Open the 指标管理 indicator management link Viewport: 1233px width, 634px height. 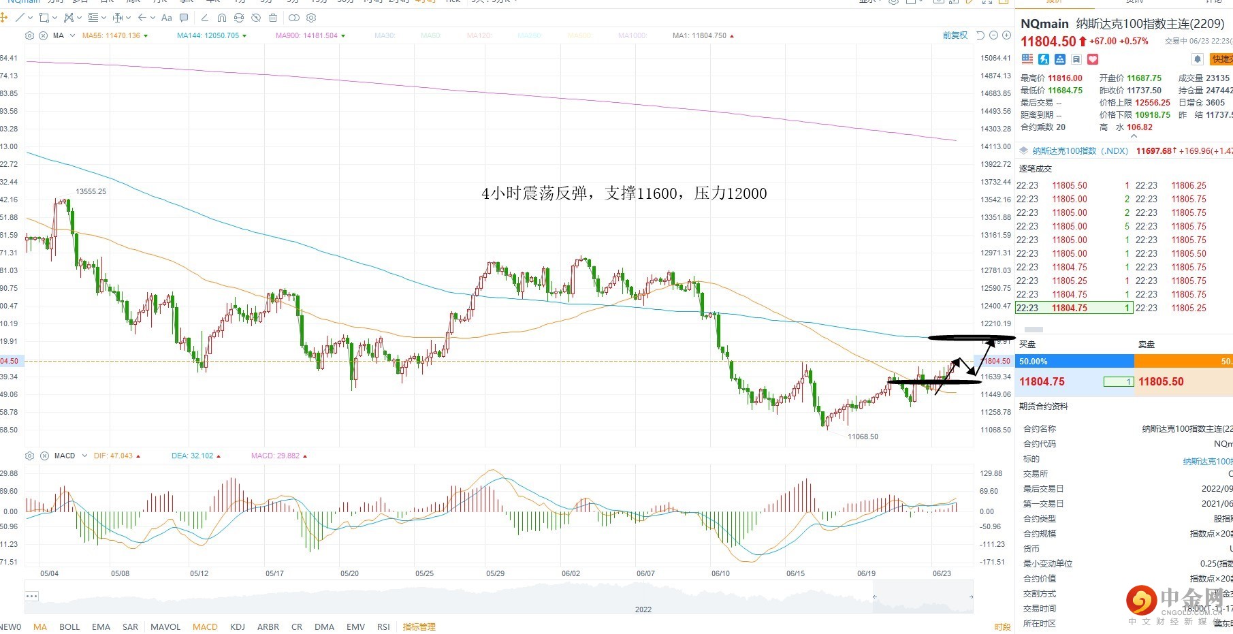tap(419, 627)
